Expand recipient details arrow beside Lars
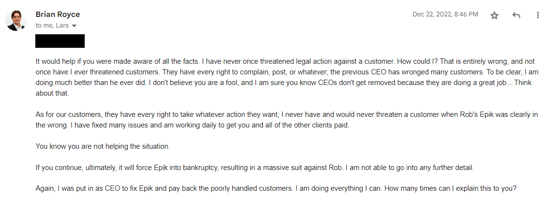The height and width of the screenshot is (212, 541). (74, 26)
